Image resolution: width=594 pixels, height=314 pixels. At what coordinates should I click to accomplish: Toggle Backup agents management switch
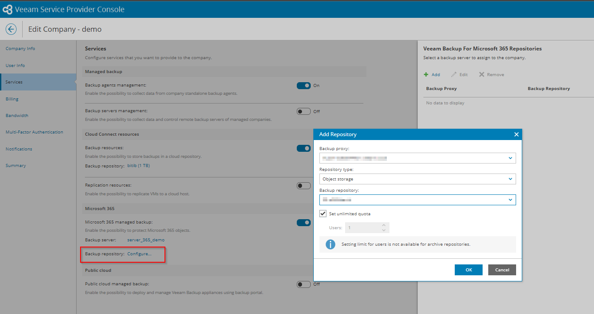pos(304,86)
